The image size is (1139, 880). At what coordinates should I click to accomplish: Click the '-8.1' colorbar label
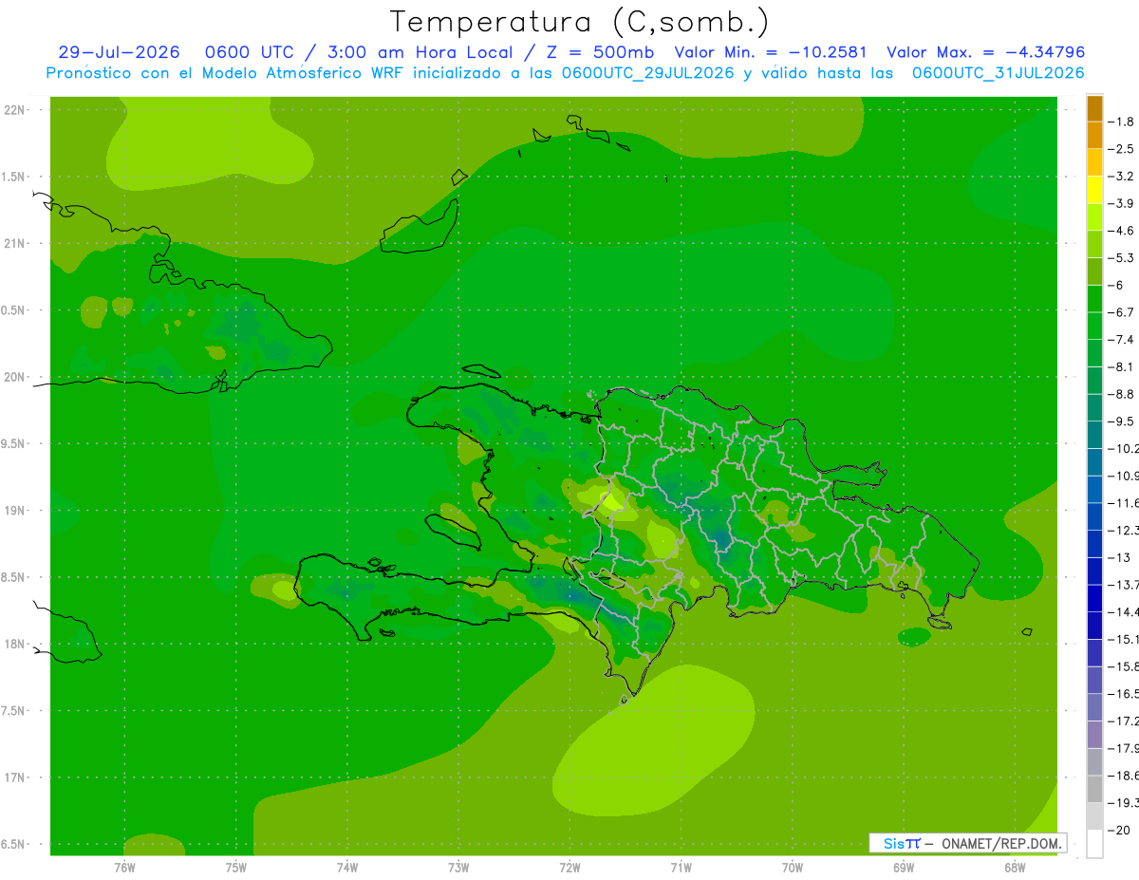click(x=1121, y=367)
